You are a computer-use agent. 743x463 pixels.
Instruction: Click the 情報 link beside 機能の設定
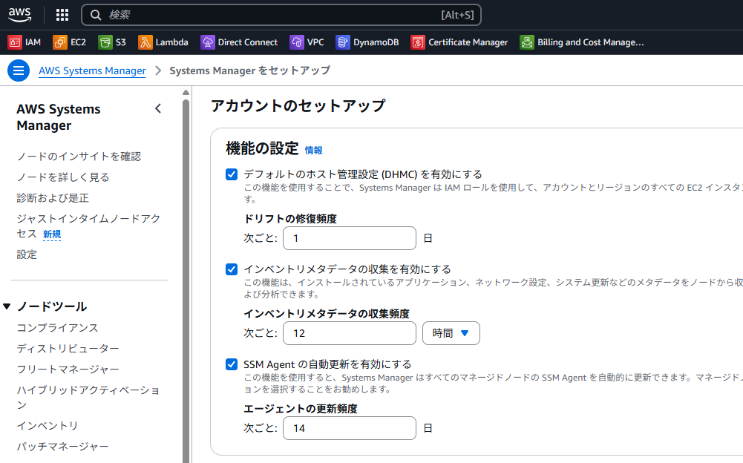[x=313, y=150]
